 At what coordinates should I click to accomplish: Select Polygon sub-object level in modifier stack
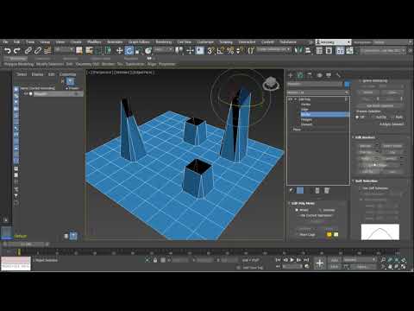coord(306,119)
